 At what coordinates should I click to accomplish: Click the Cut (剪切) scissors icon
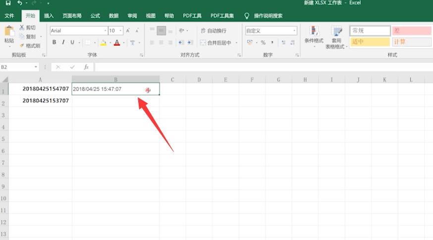(22, 27)
